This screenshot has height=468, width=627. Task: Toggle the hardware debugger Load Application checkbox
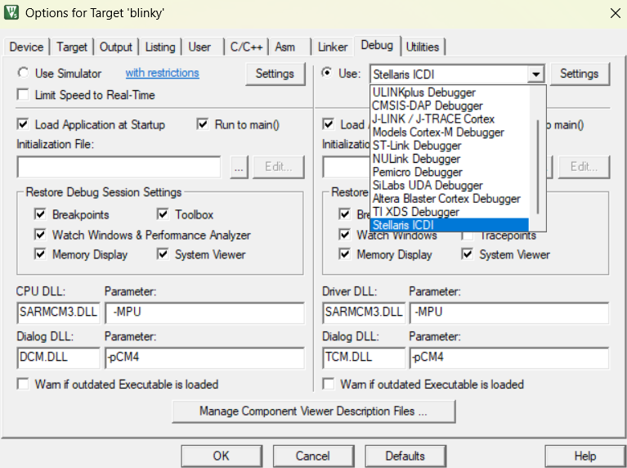click(x=329, y=124)
